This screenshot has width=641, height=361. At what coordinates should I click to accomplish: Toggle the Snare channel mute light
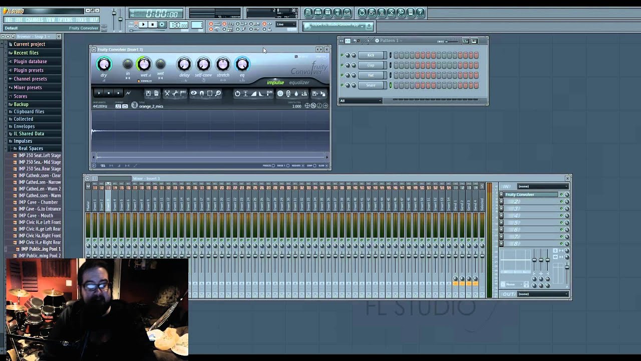[342, 85]
